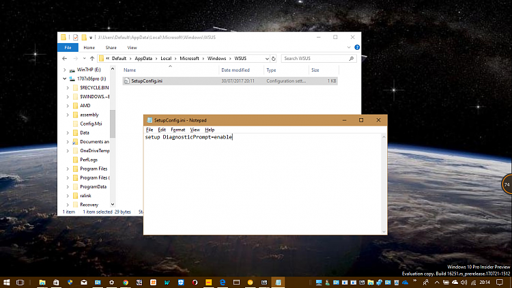Open Task View from the taskbar

coord(20,282)
